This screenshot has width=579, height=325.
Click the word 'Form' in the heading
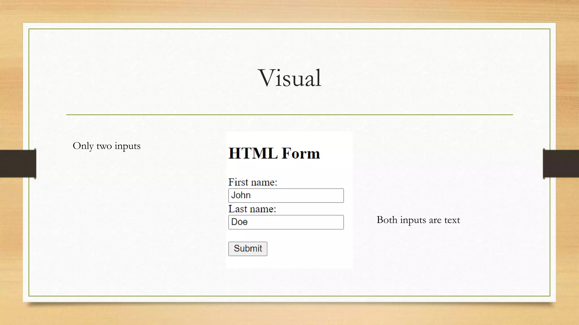(x=301, y=153)
